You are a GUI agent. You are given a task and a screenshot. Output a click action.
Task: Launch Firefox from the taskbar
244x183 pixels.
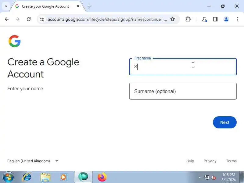pyautogui.click(x=102, y=177)
